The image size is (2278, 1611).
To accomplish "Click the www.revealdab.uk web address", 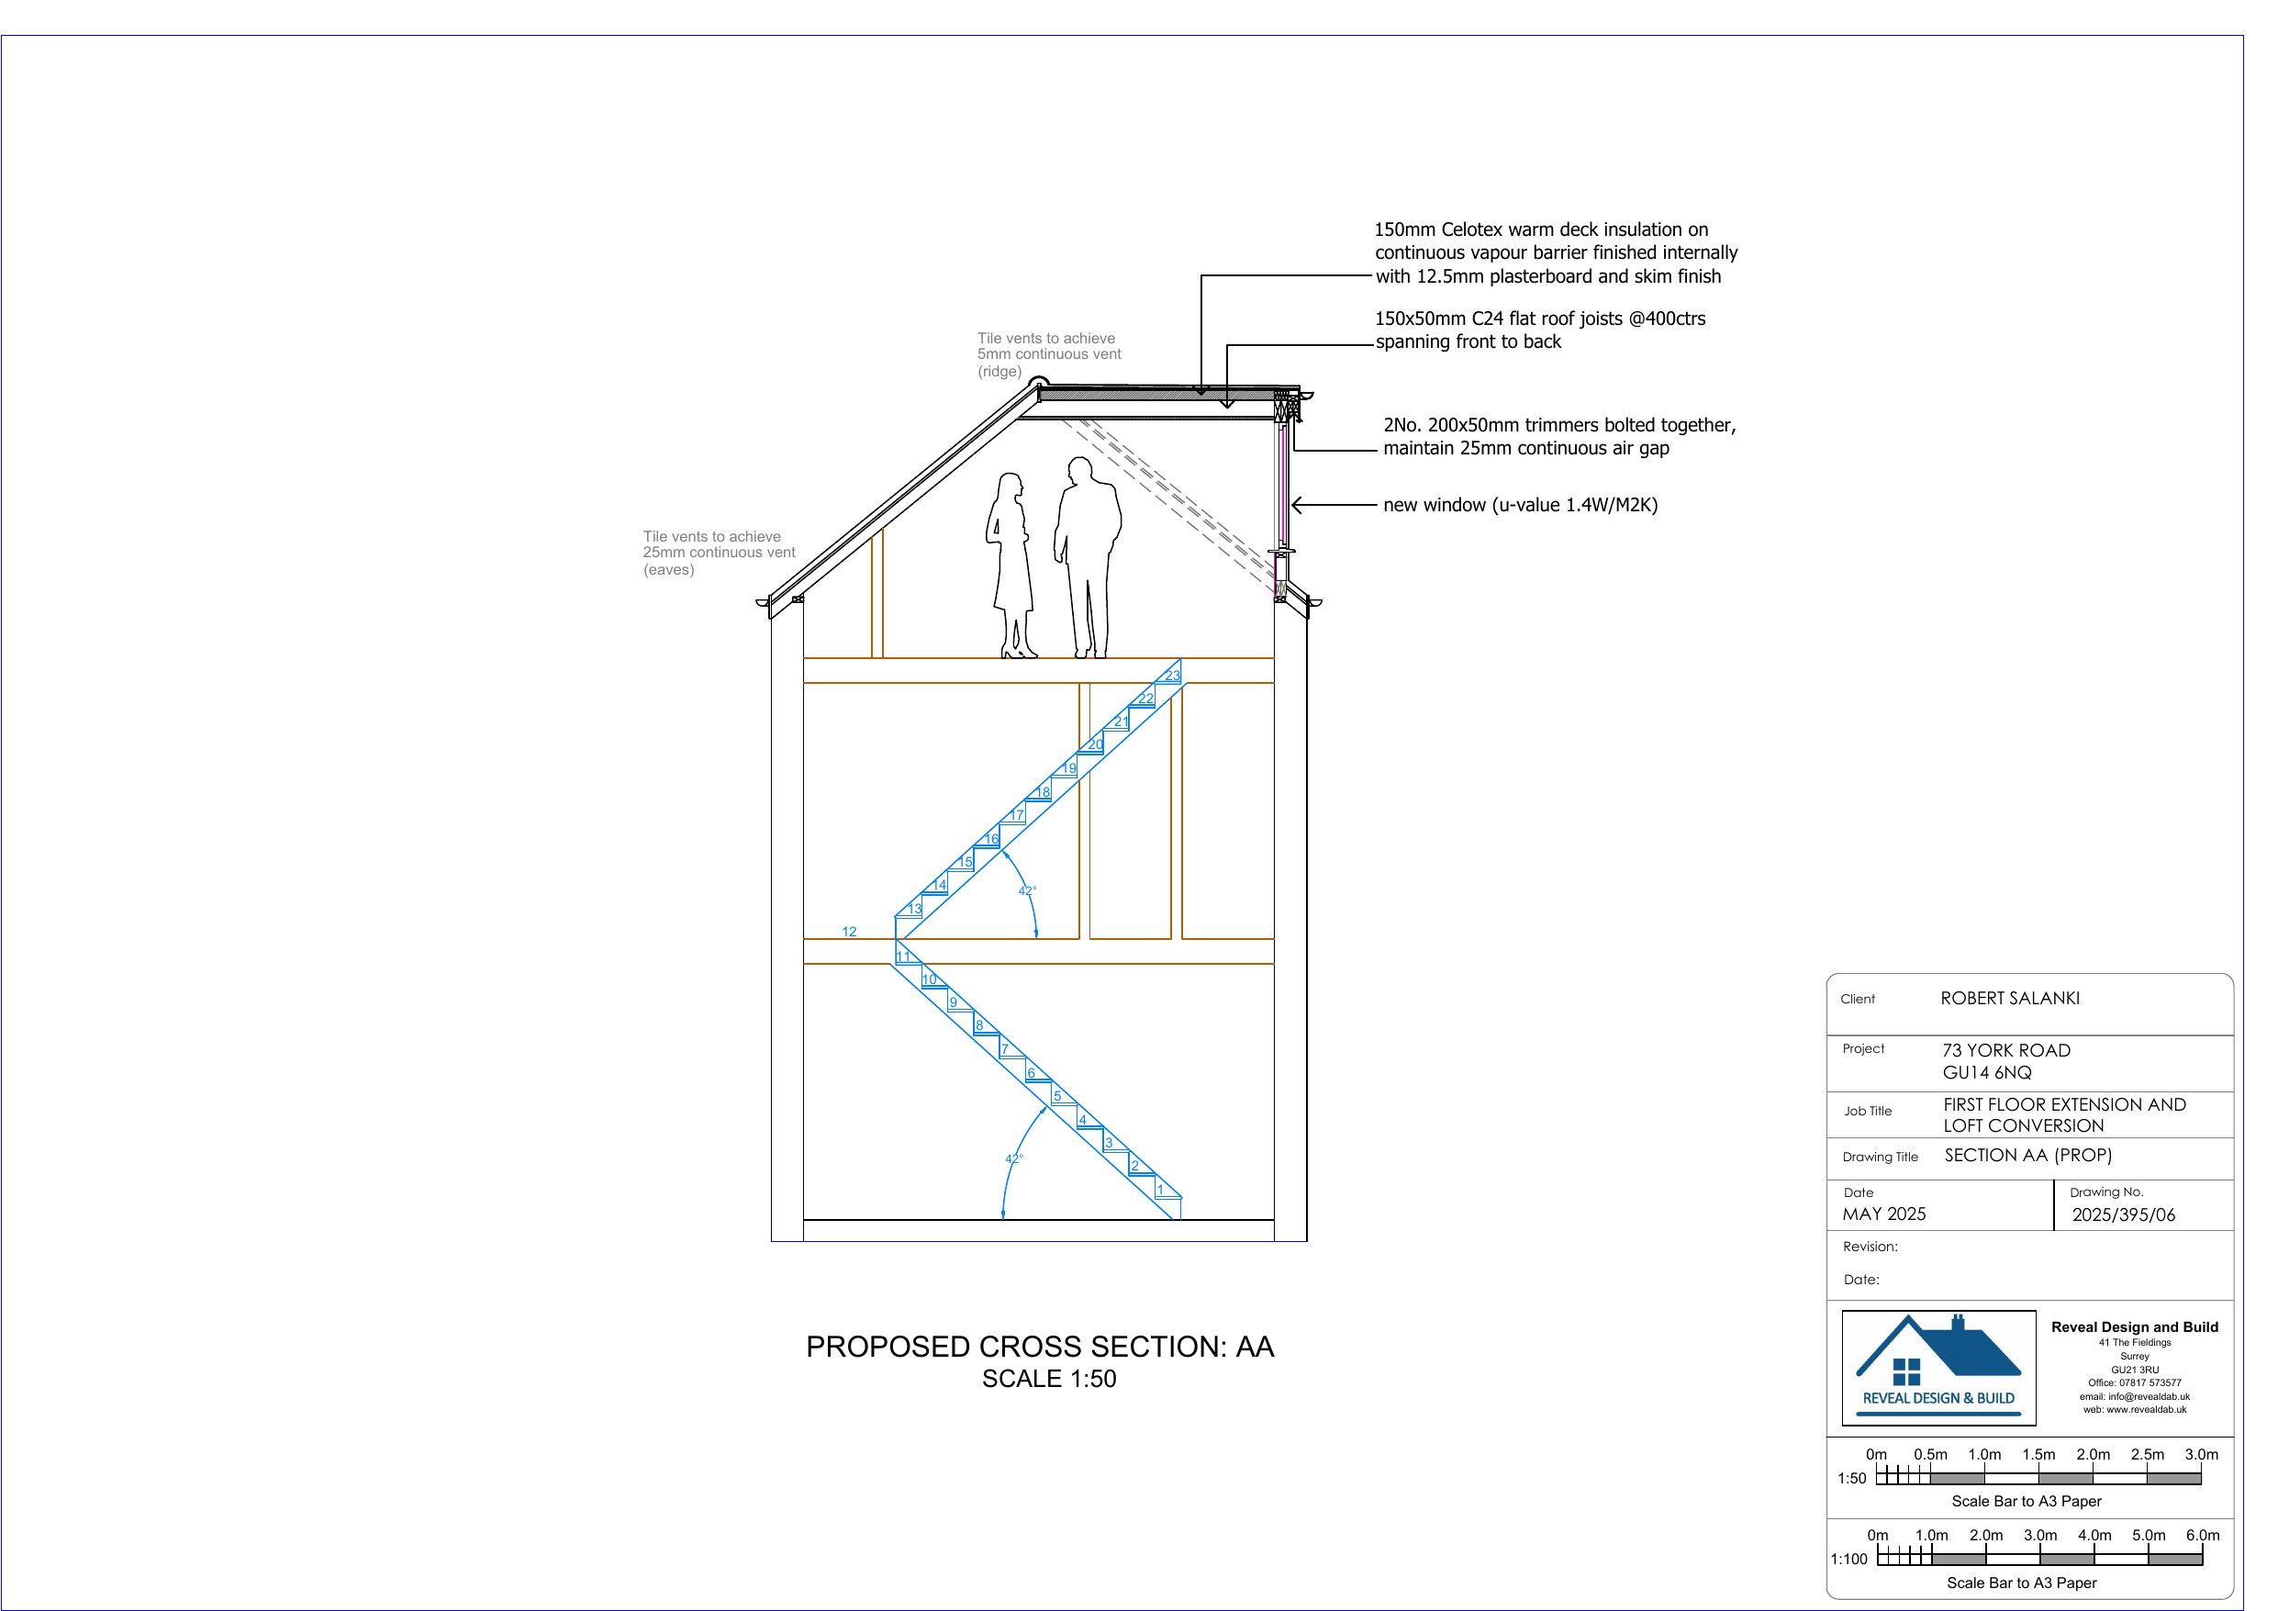I will coord(2134,1409).
